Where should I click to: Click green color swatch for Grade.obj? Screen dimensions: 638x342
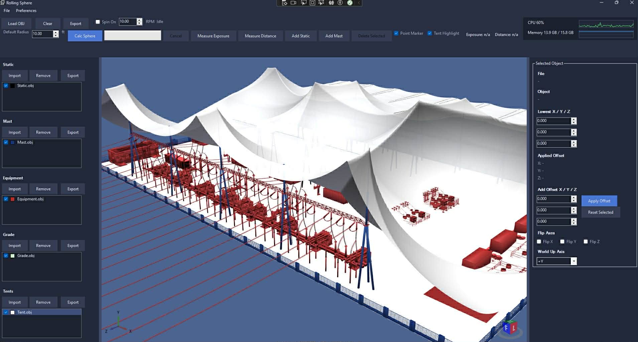pos(12,256)
